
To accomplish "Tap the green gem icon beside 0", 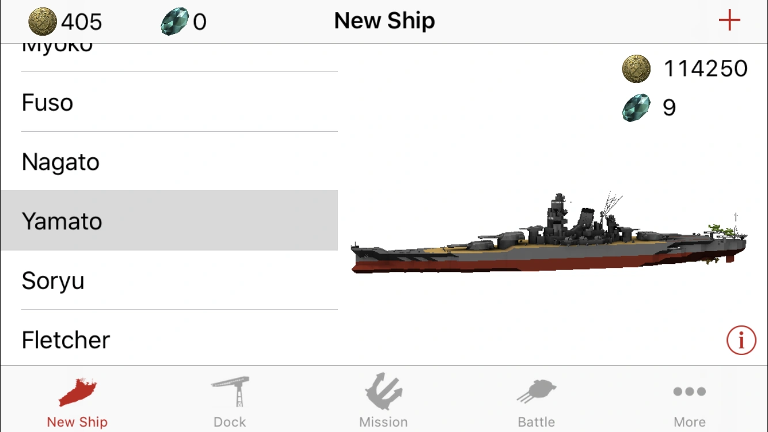I will pyautogui.click(x=175, y=22).
